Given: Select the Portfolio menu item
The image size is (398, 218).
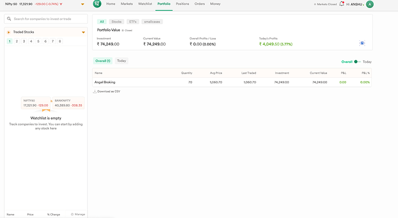Looking at the screenshot, I should [164, 4].
